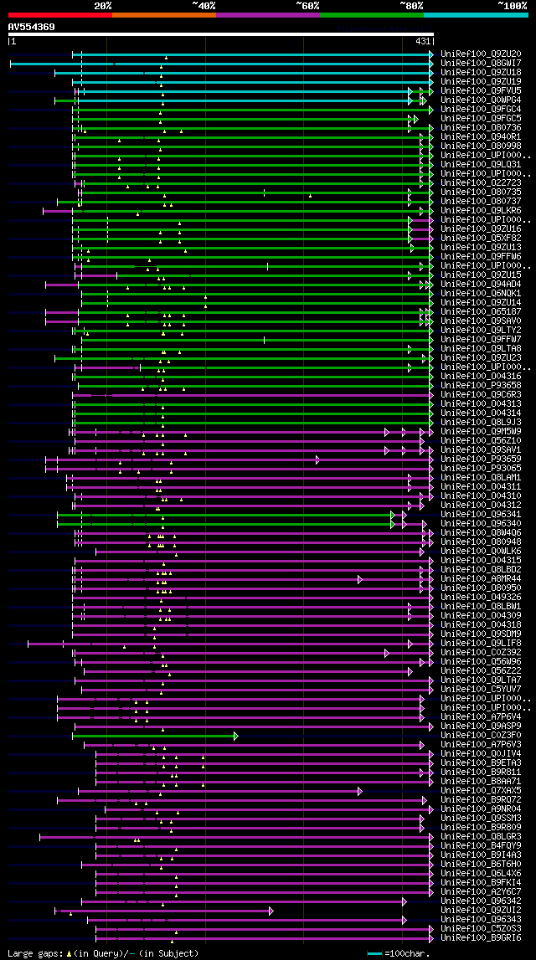Select the UniRef100_B6T6H0 label
The width and height of the screenshot is (536, 960).
point(481,865)
